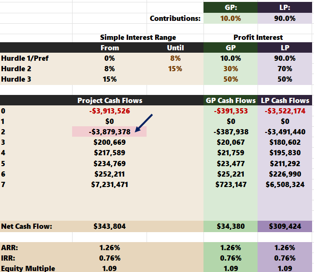This screenshot has height=272, width=314.
Task: Click the Hurdle 1 Until 8% cell
Action: 175,58
